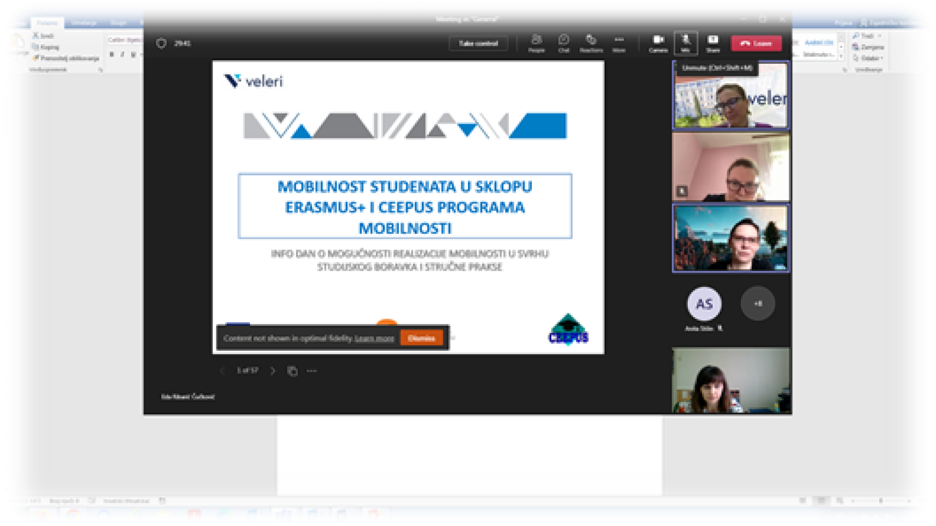The image size is (936, 526).
Task: Toggle bold formatting in Word ribbon
Action: point(112,55)
